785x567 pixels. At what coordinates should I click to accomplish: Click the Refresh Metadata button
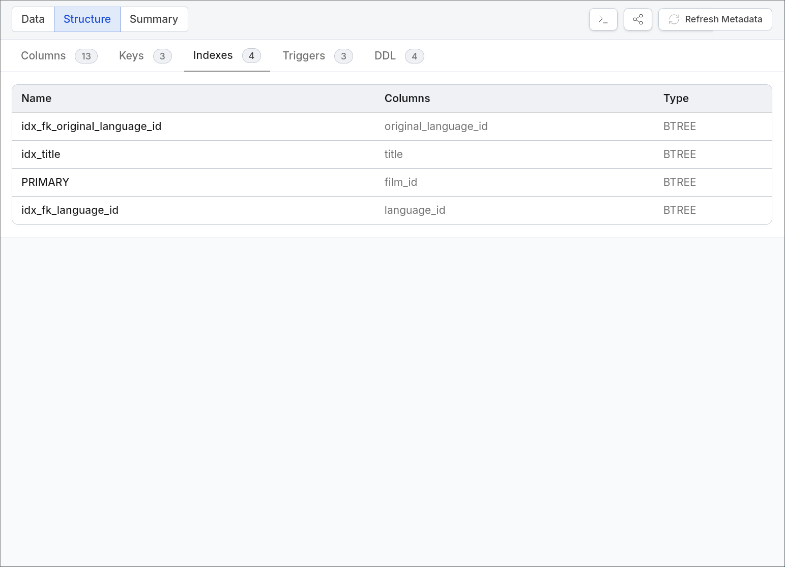tap(715, 19)
